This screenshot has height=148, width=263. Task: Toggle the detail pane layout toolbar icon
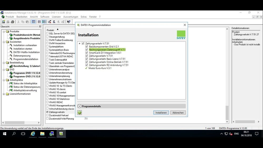click(x=44, y=22)
